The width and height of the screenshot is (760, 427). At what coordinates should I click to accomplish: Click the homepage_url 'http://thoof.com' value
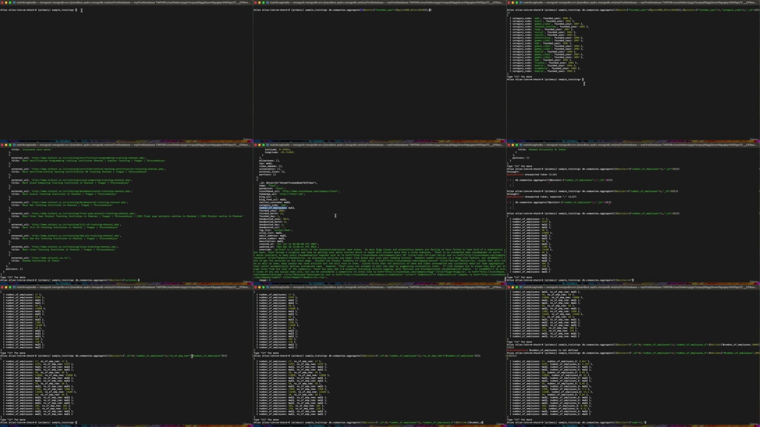pos(291,194)
